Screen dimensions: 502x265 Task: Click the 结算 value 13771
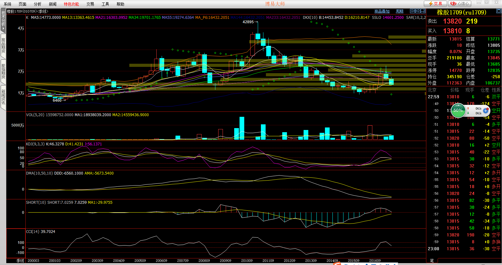click(494, 39)
